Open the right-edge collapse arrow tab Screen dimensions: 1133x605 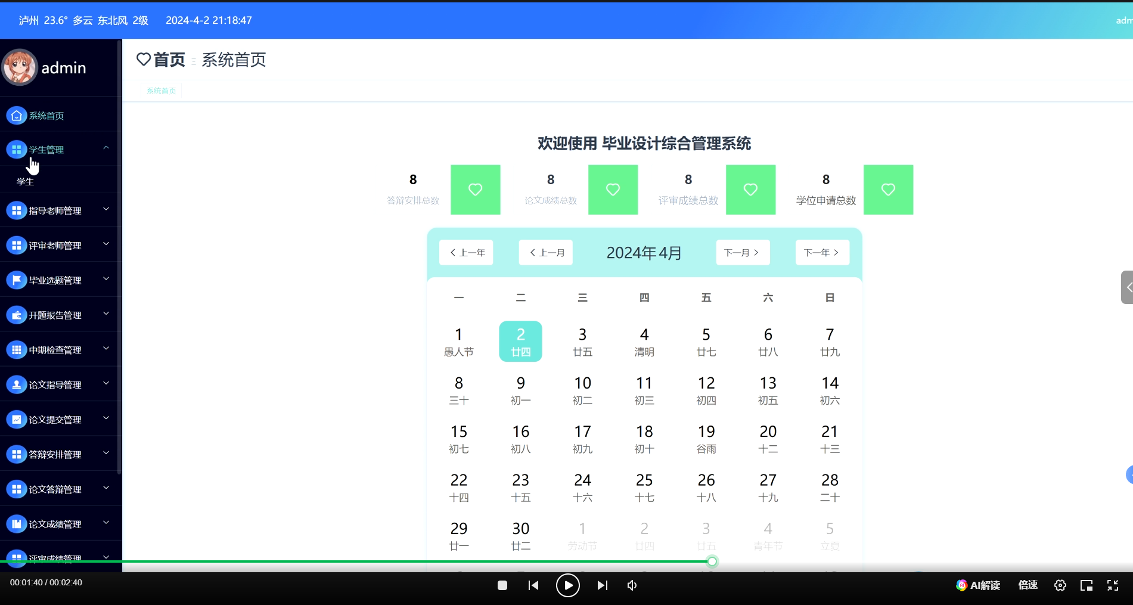[1127, 287]
